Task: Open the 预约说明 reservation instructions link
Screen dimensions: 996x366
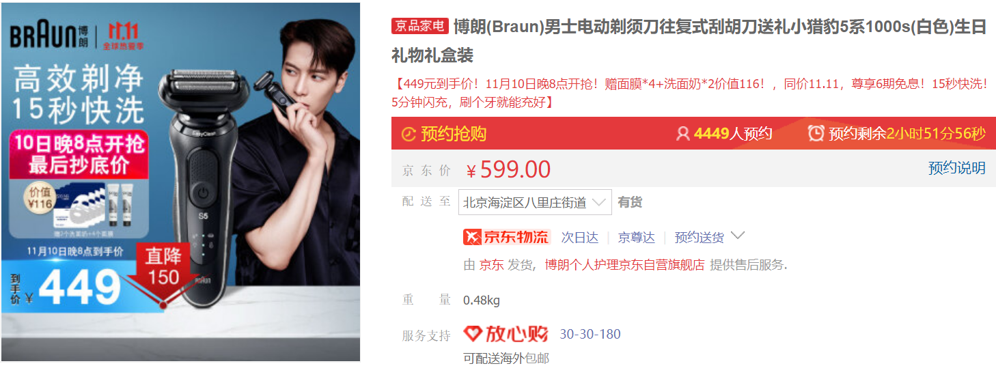Action: click(956, 168)
